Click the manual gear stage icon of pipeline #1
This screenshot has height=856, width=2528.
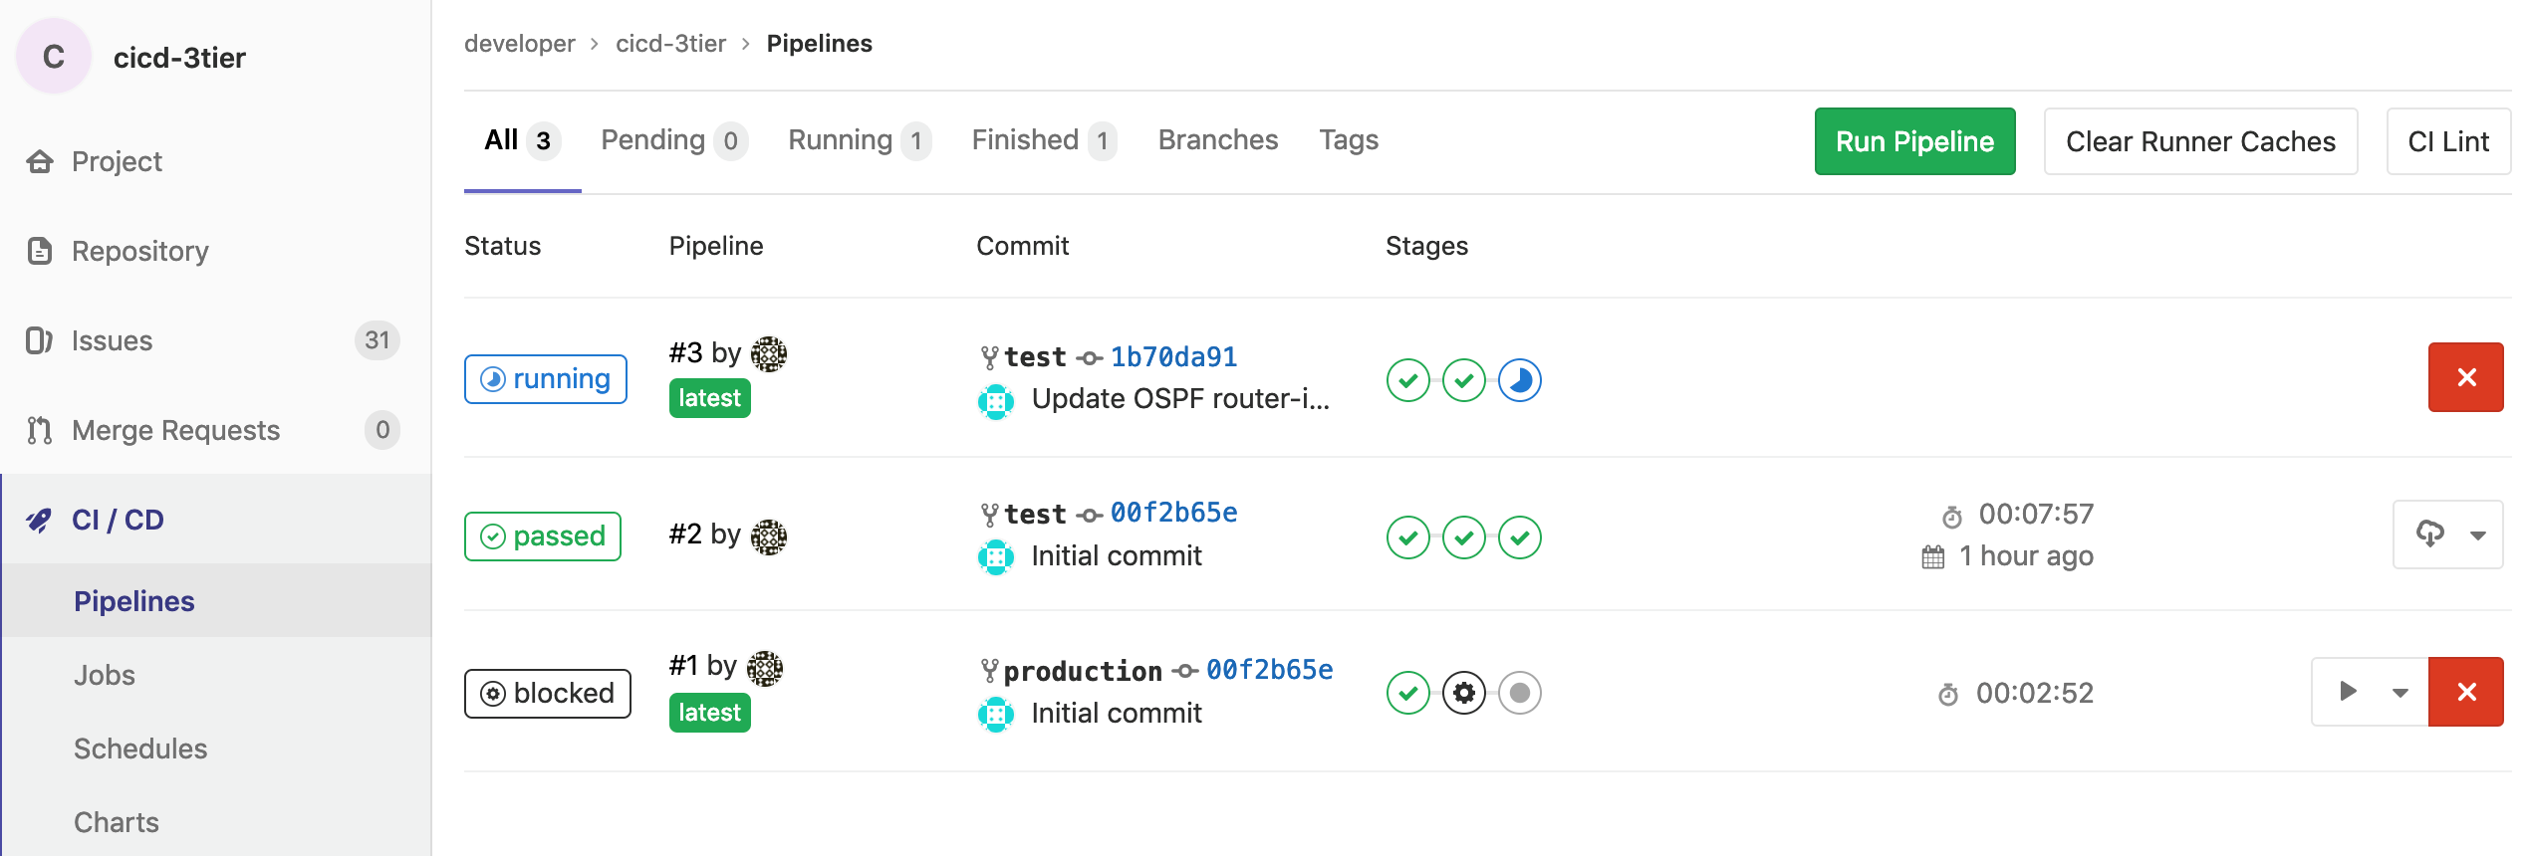tap(1463, 693)
